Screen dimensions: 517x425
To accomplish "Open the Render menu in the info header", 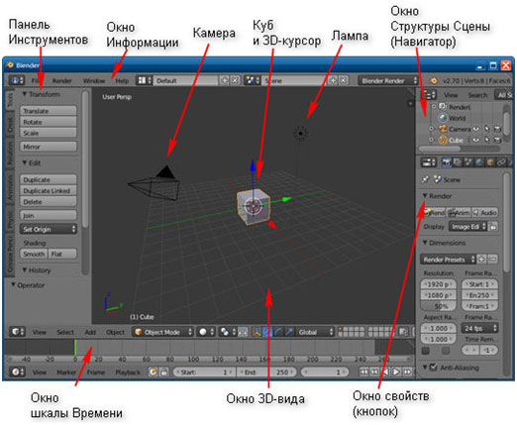I will click(62, 80).
